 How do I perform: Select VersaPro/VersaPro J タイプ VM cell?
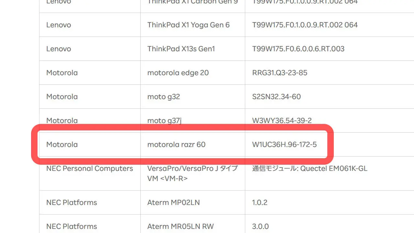(x=193, y=173)
